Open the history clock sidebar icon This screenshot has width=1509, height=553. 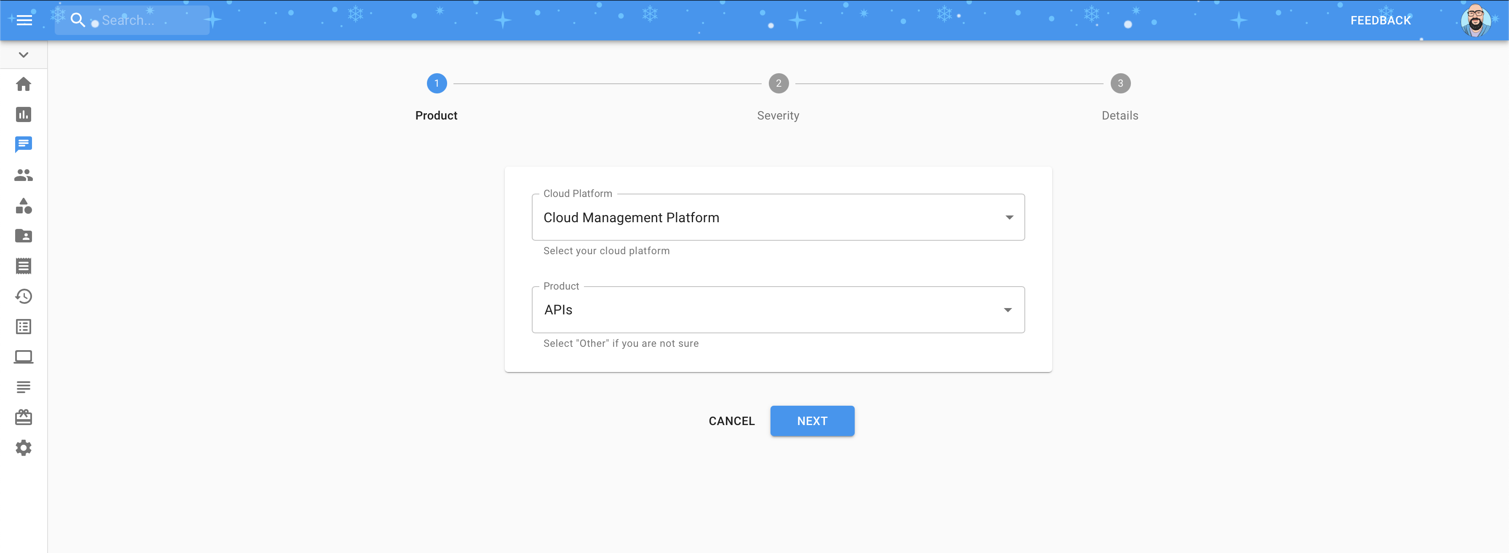pos(24,296)
